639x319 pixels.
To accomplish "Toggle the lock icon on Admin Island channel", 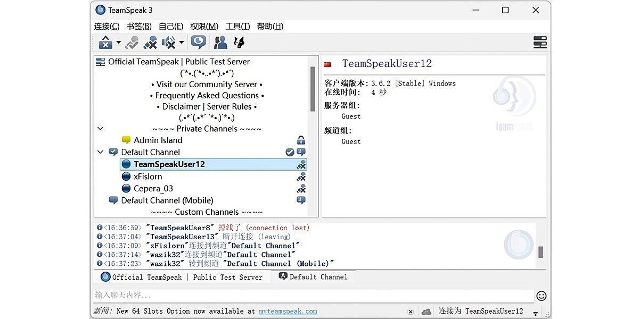I will click(301, 140).
